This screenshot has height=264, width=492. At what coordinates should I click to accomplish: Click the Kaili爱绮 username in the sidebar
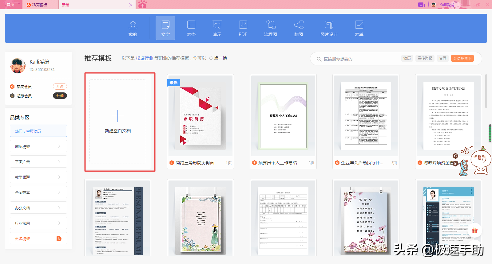(x=39, y=62)
